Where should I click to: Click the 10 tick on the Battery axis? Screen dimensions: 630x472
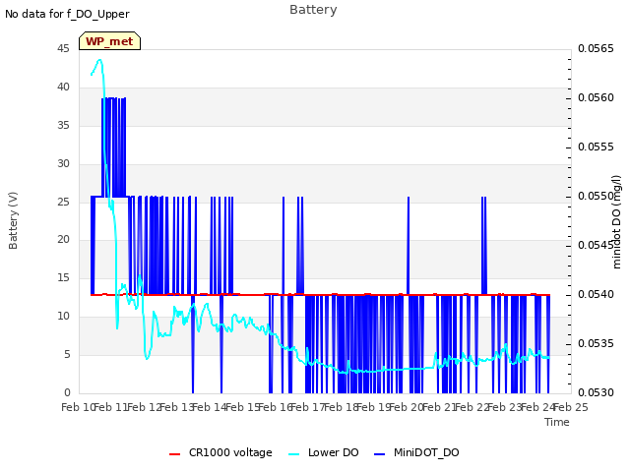[x=63, y=317]
